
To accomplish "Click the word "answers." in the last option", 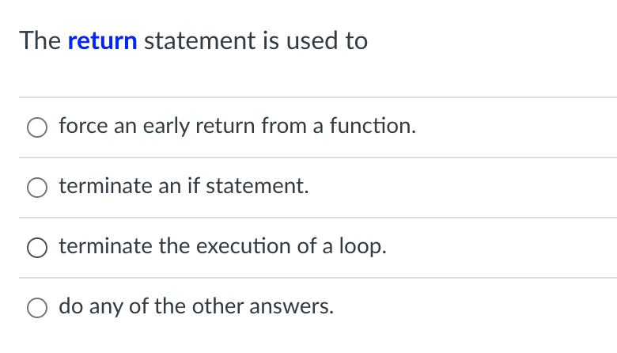I will pos(292,306).
